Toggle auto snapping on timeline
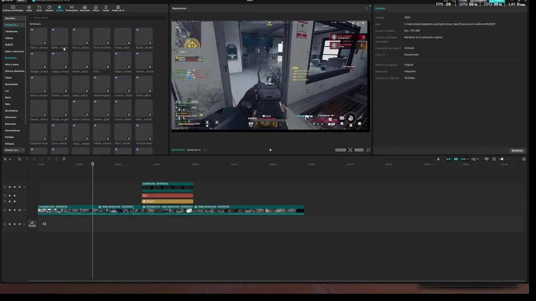This screenshot has height=301, width=536. click(456, 159)
